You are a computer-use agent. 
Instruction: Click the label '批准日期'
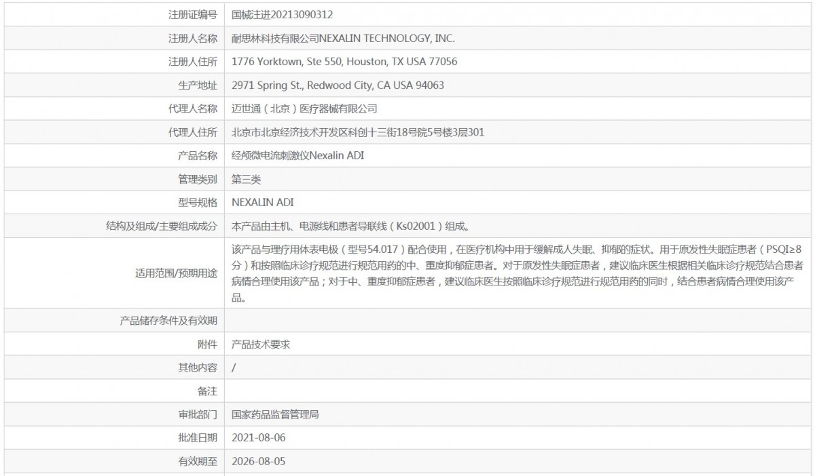(198, 438)
